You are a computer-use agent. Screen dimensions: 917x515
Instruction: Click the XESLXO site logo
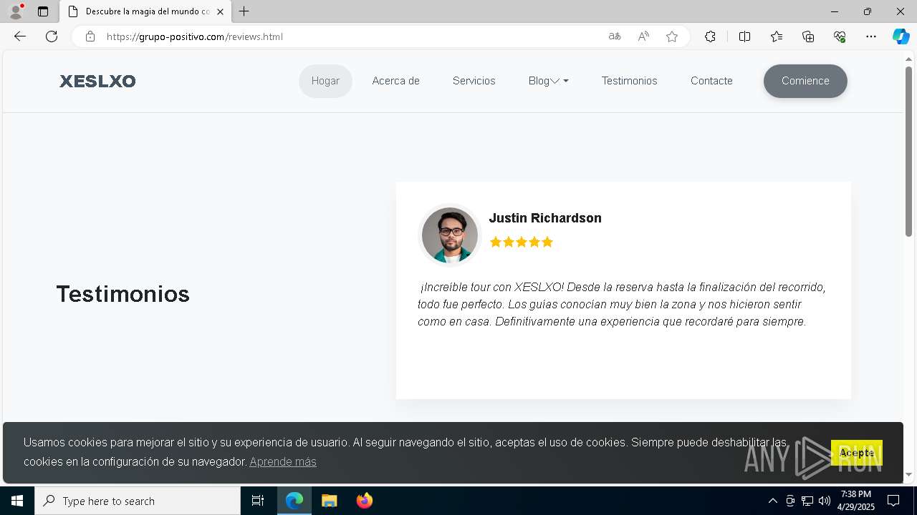(97, 81)
